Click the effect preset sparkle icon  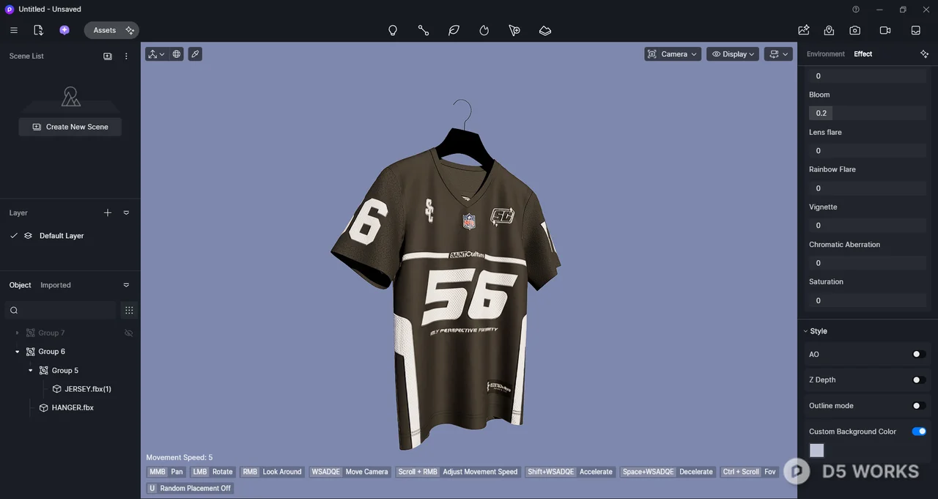tap(924, 54)
